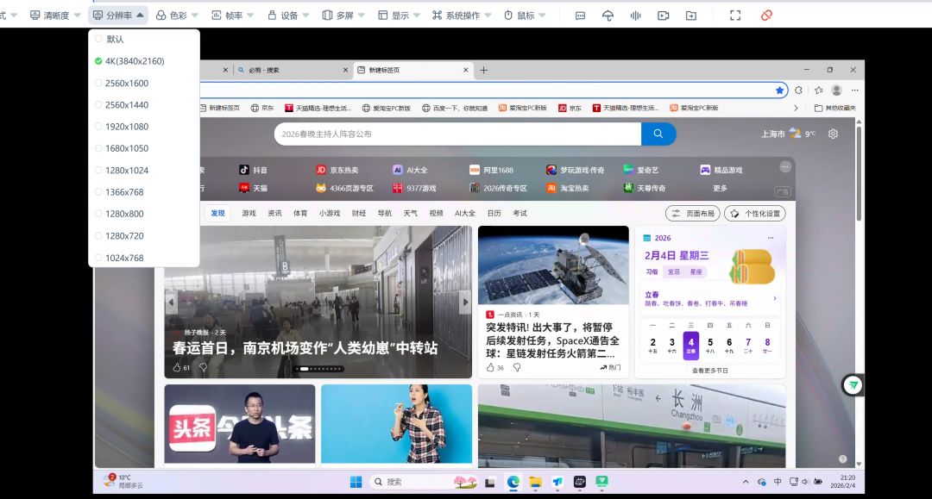Open Microsoft Edge from the taskbar
Image resolution: width=932 pixels, height=499 pixels.
[513, 482]
